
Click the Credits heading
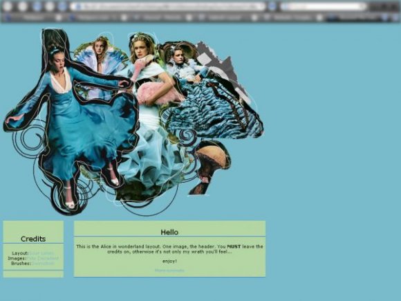tap(33, 239)
